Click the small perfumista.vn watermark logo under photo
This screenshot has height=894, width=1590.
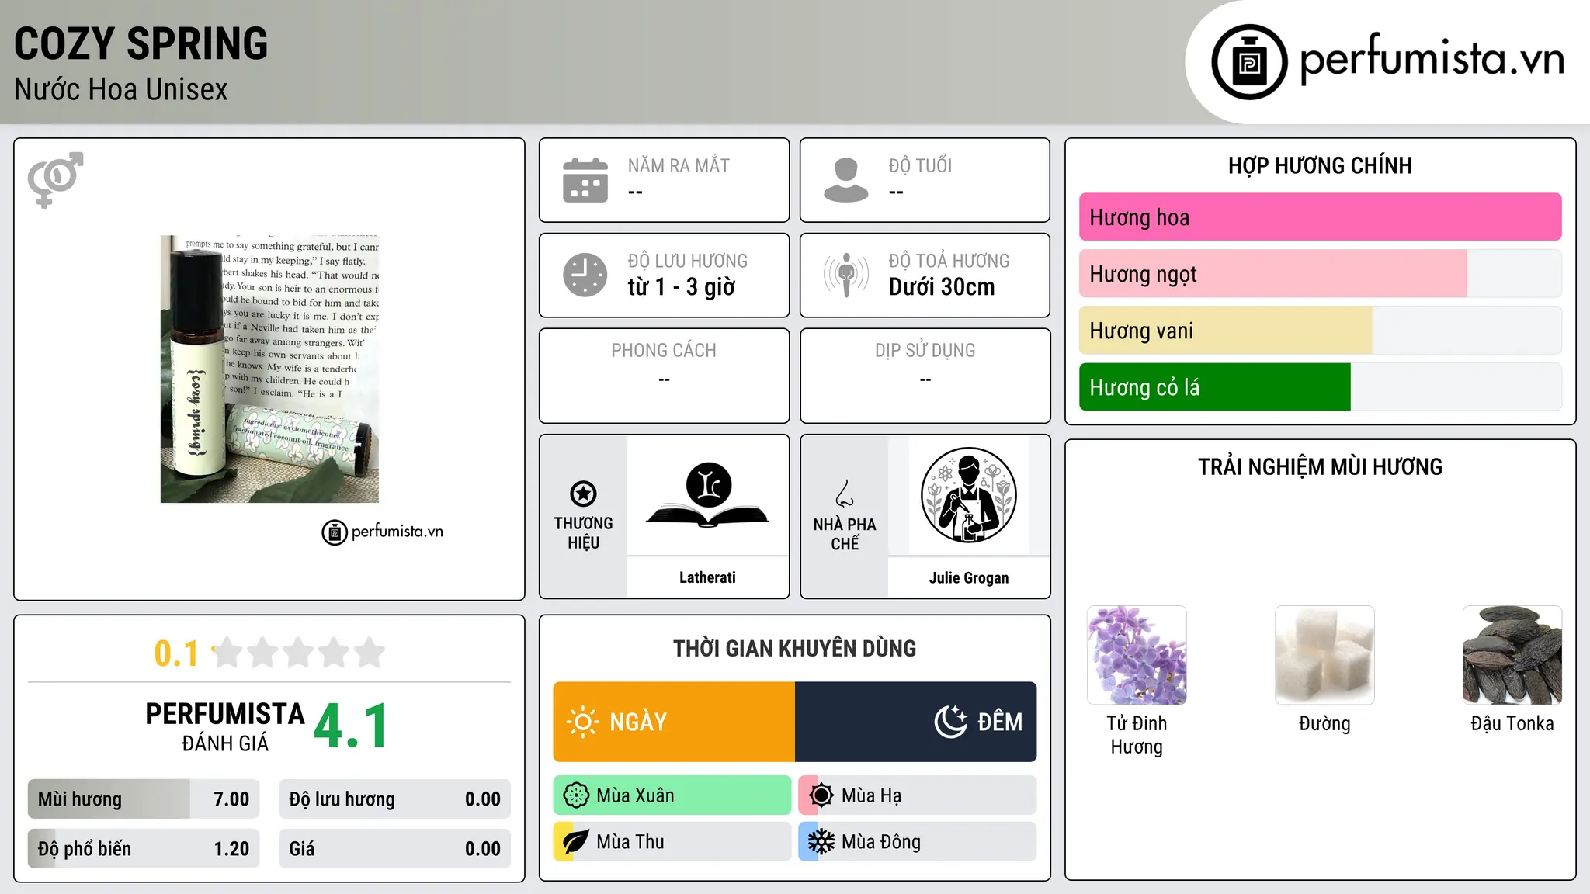383,532
